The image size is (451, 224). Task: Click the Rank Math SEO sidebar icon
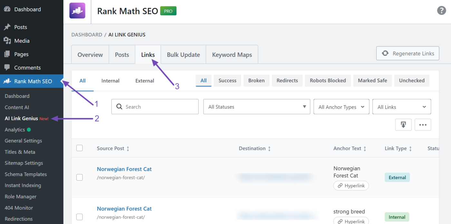[7, 81]
